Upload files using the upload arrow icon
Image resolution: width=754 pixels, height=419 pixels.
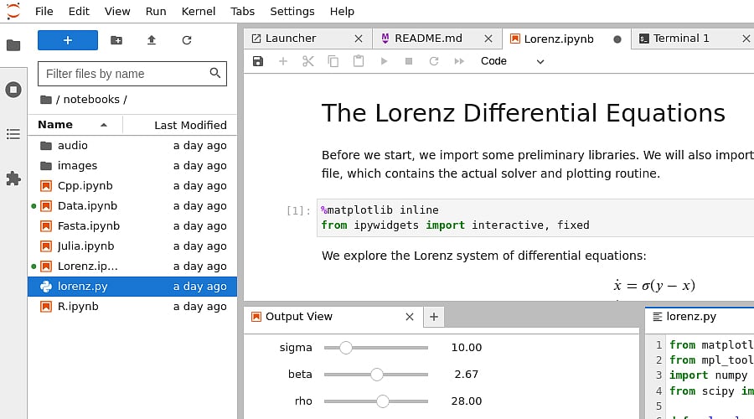[x=152, y=40]
